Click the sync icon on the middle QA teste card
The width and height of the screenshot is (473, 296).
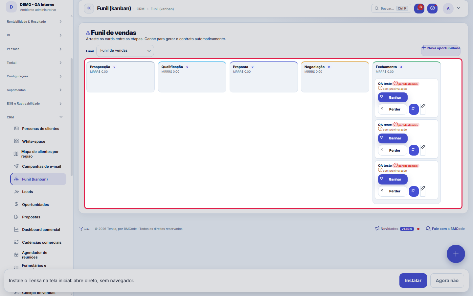[414, 150]
